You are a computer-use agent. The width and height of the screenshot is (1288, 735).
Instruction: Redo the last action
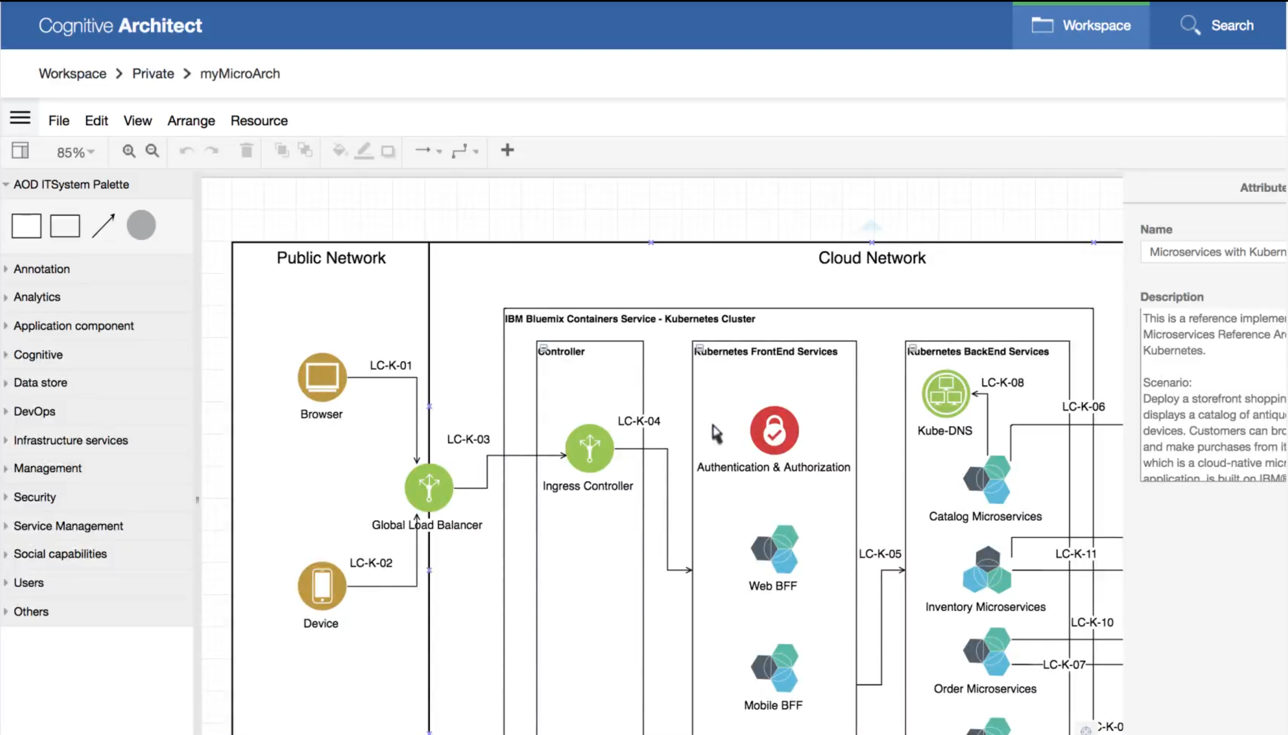coord(212,150)
